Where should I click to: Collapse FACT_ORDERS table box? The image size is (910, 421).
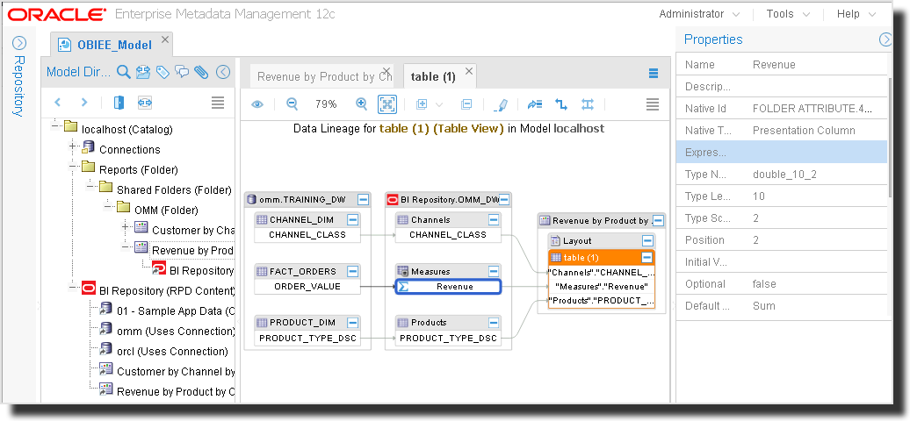352,271
